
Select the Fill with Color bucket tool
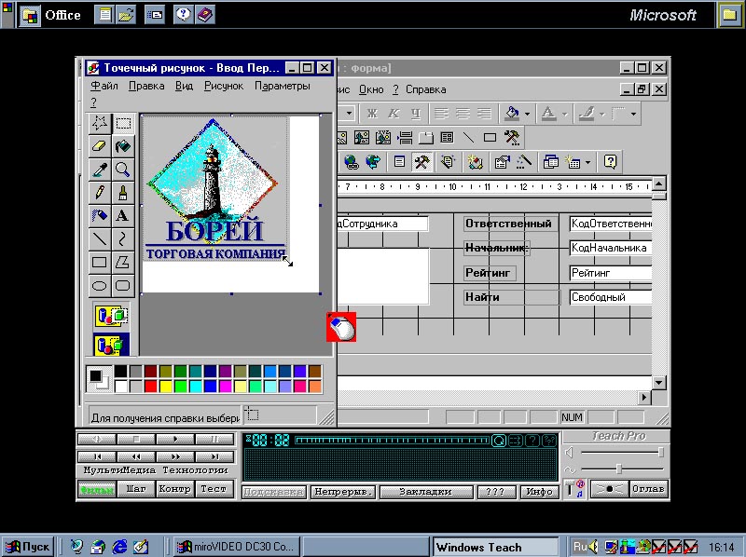123,146
